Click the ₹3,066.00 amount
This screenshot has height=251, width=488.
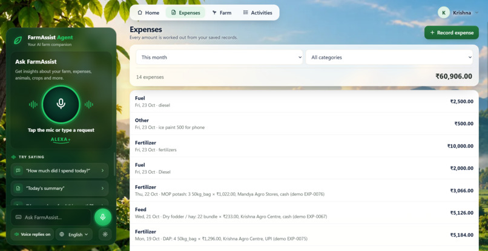462,191
